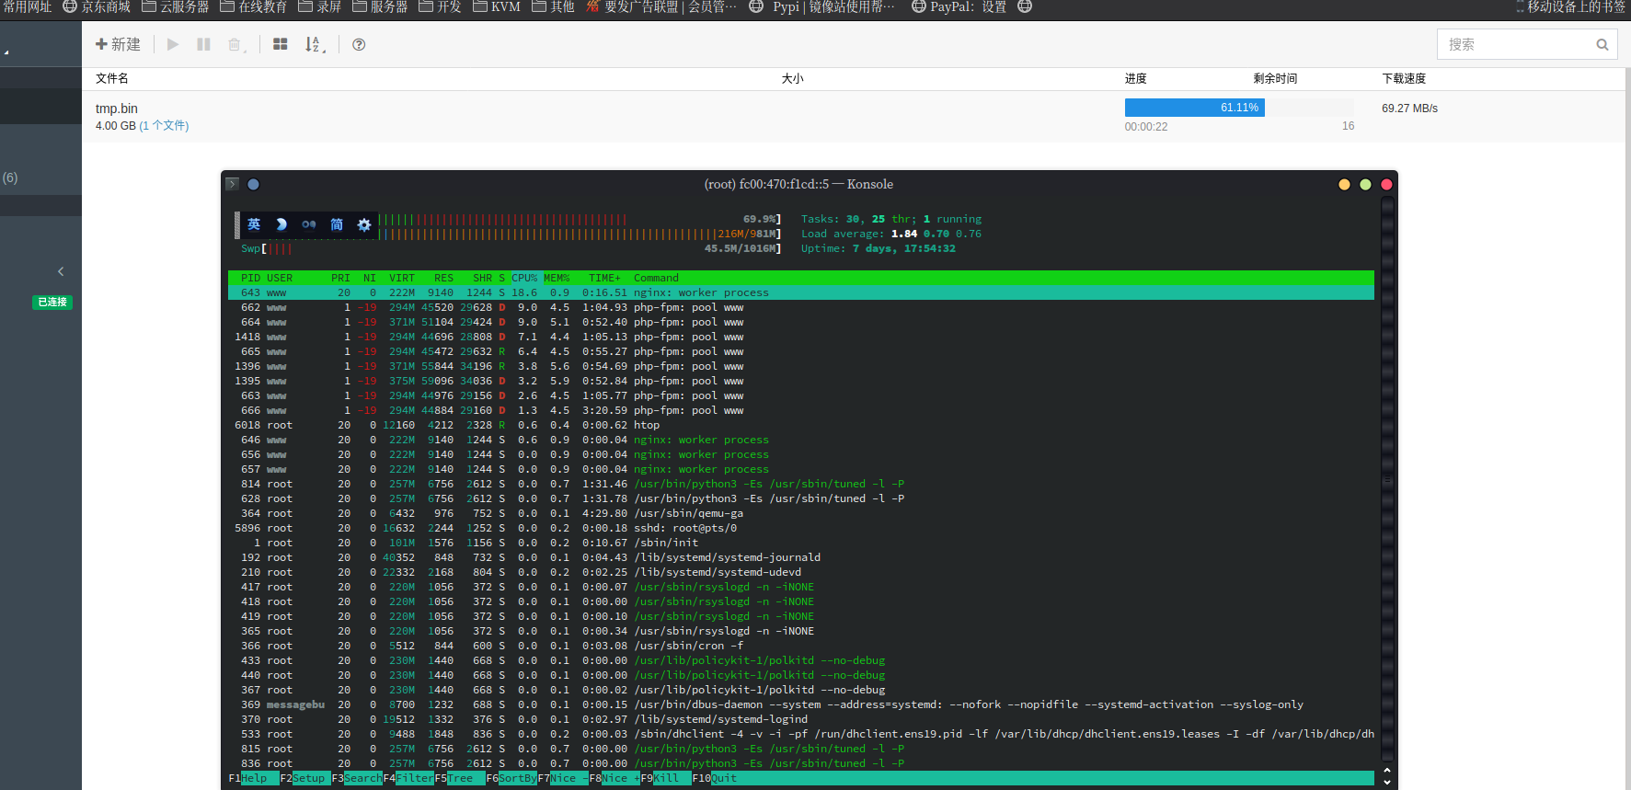Click F6 SortBy in htop footer
This screenshot has width=1631, height=790.
(x=511, y=778)
